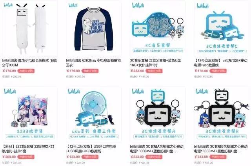Open the 2233娘套装 pillow product image
This screenshot has width=251, height=166.
click(30, 114)
